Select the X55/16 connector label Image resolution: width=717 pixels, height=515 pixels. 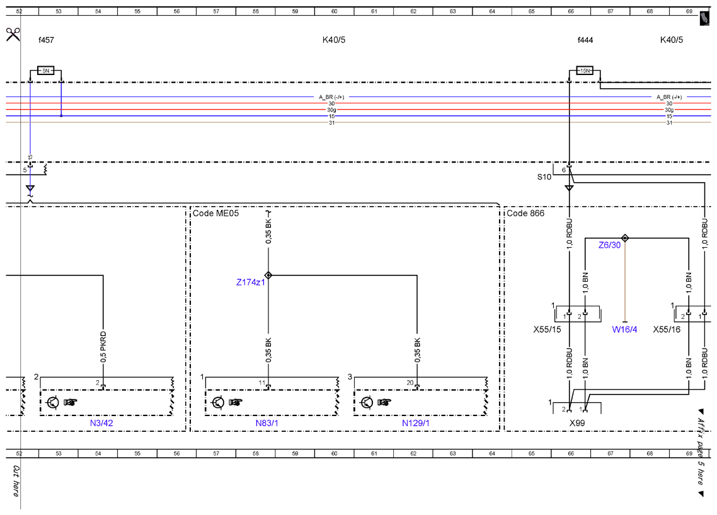667,329
